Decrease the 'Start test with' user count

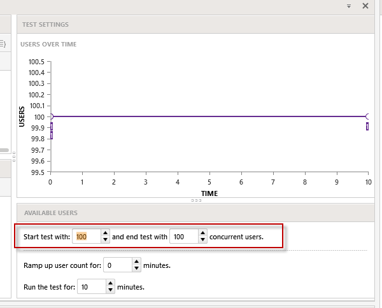pyautogui.click(x=106, y=240)
